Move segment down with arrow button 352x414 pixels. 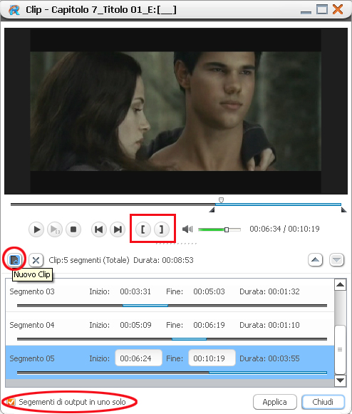(337, 260)
